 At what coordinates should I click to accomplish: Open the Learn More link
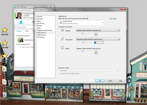click(113, 19)
